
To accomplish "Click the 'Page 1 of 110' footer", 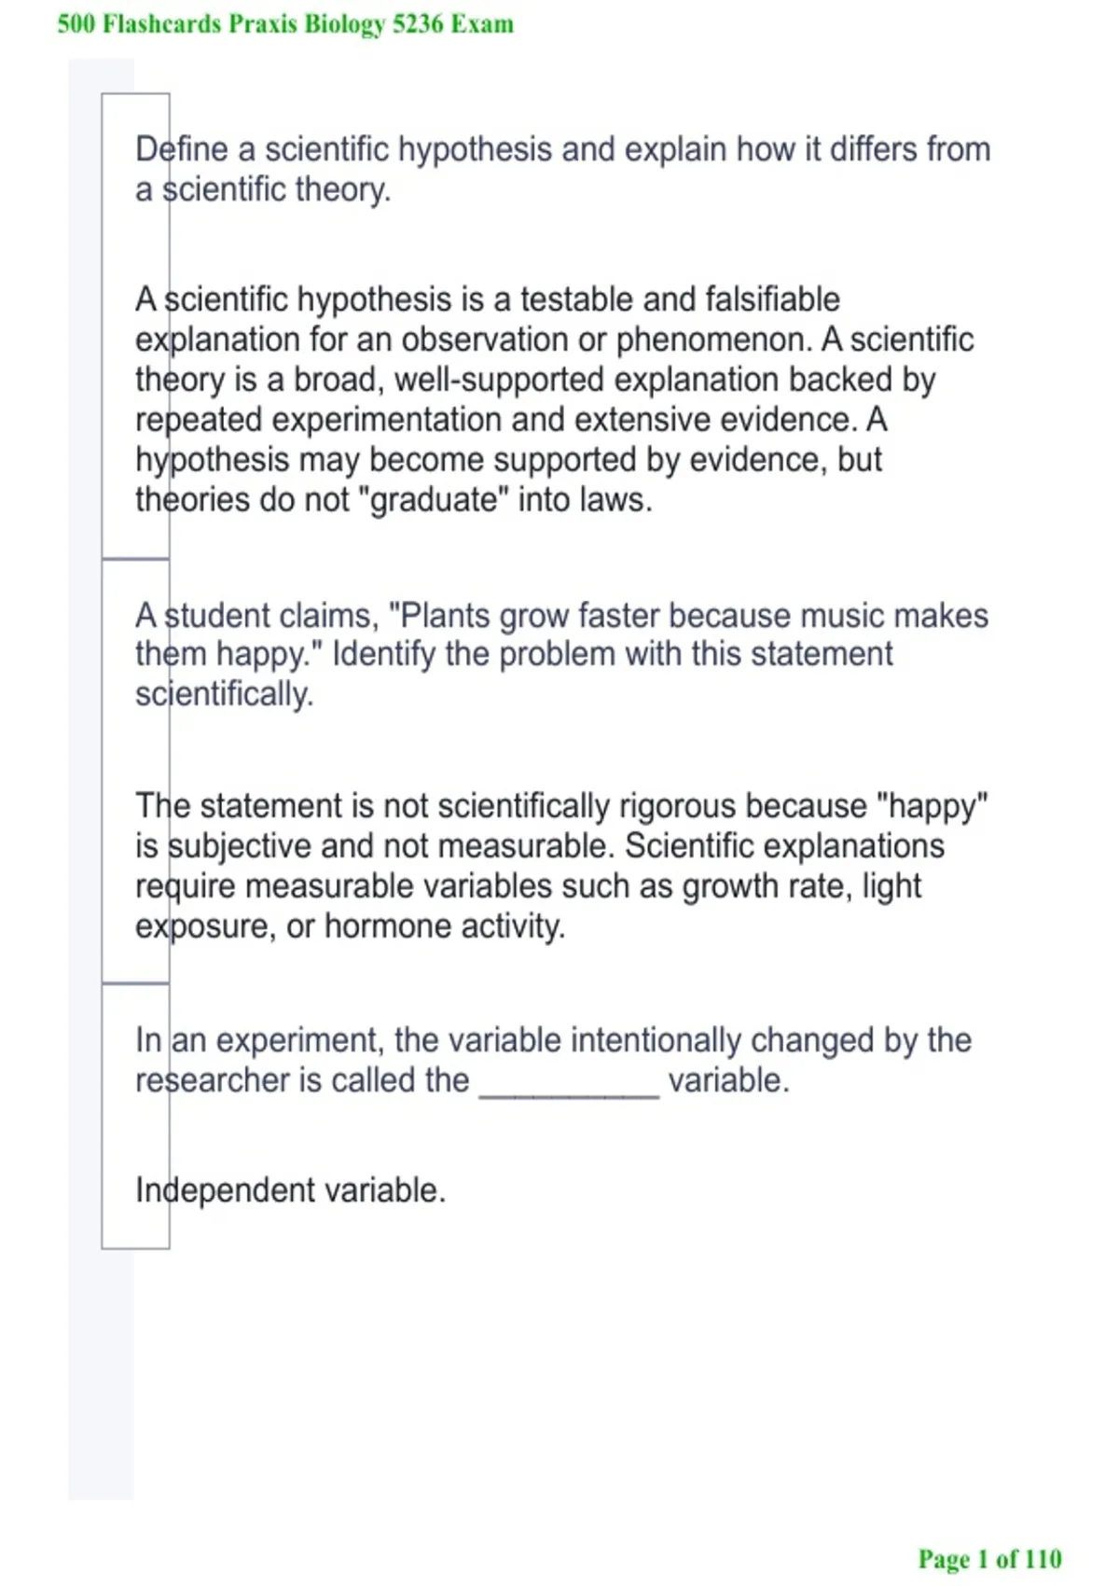I will pos(989,1559).
